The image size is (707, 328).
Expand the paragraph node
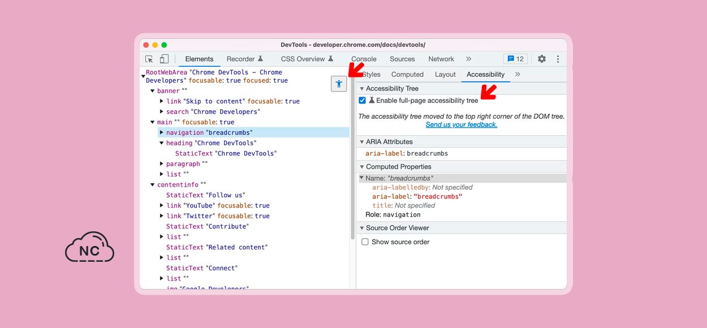[161, 164]
